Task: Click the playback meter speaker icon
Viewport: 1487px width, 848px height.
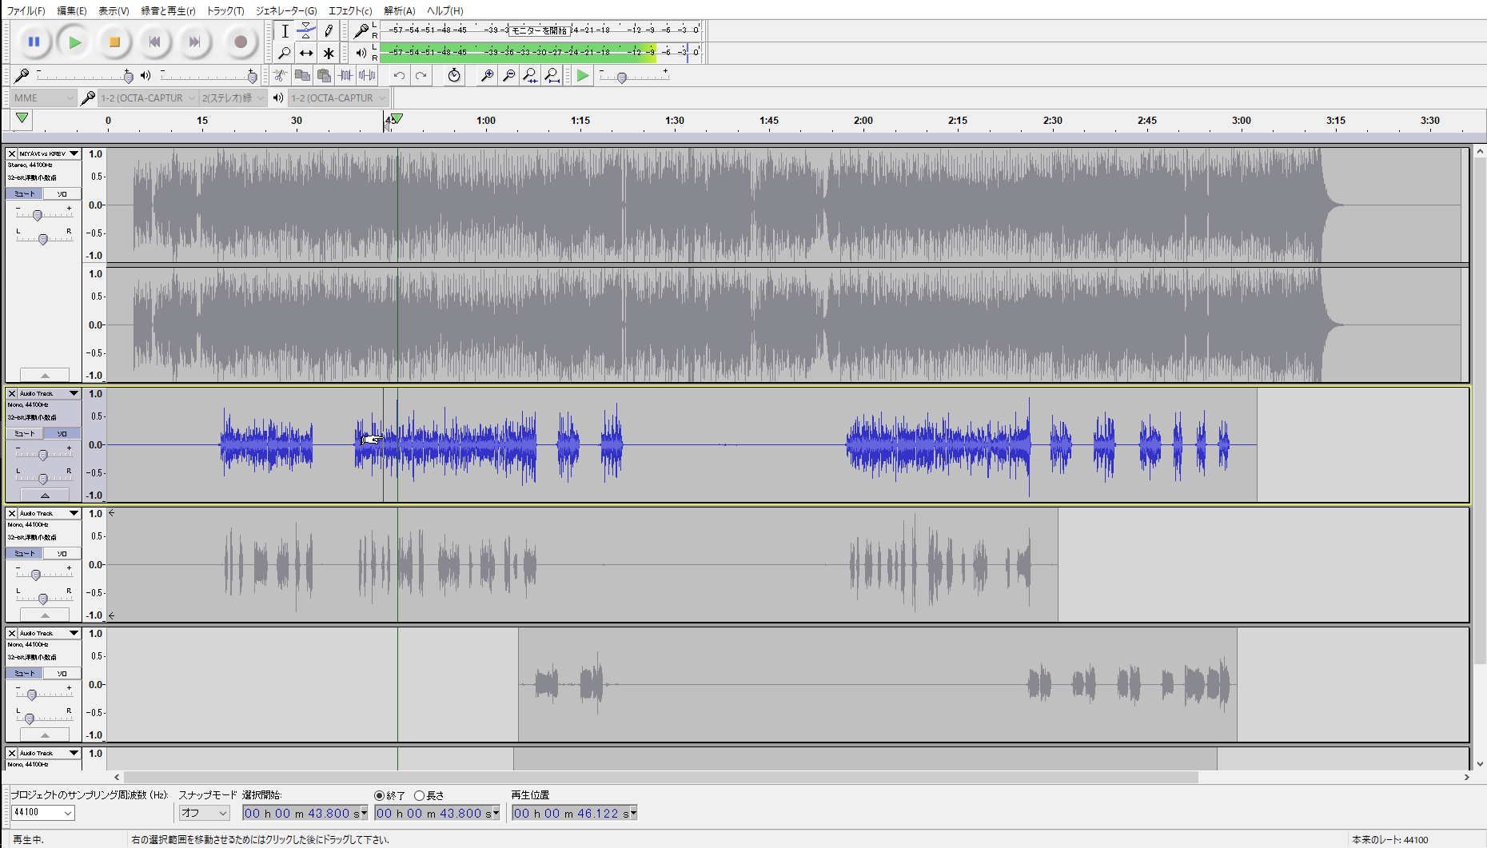Action: [361, 54]
